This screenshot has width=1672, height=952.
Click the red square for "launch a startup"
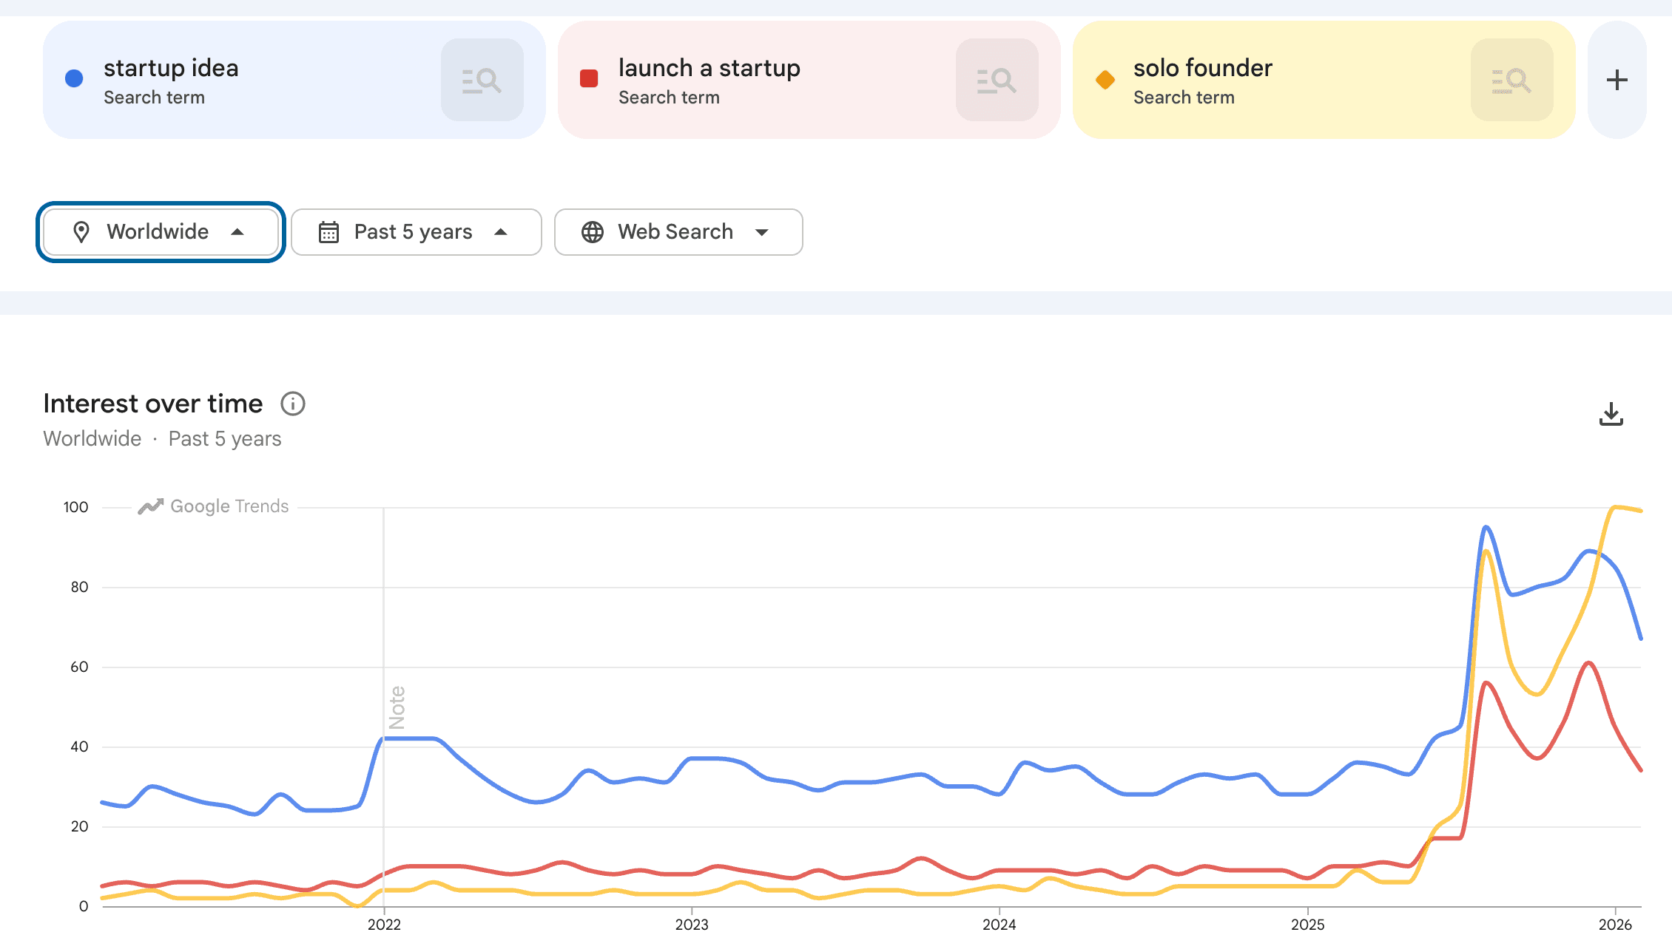pyautogui.click(x=589, y=77)
